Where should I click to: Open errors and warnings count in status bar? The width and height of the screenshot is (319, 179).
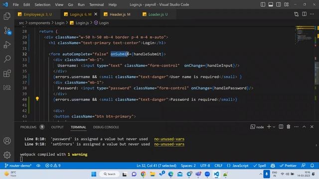click(x=53, y=166)
